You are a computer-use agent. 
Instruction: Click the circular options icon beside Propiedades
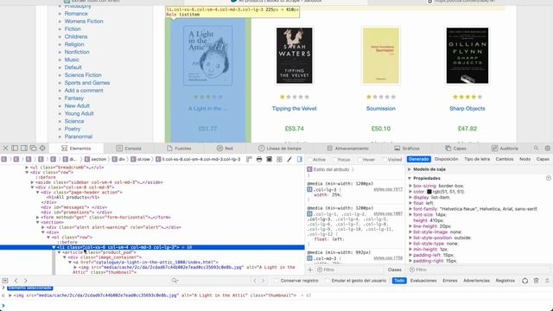click(x=549, y=178)
